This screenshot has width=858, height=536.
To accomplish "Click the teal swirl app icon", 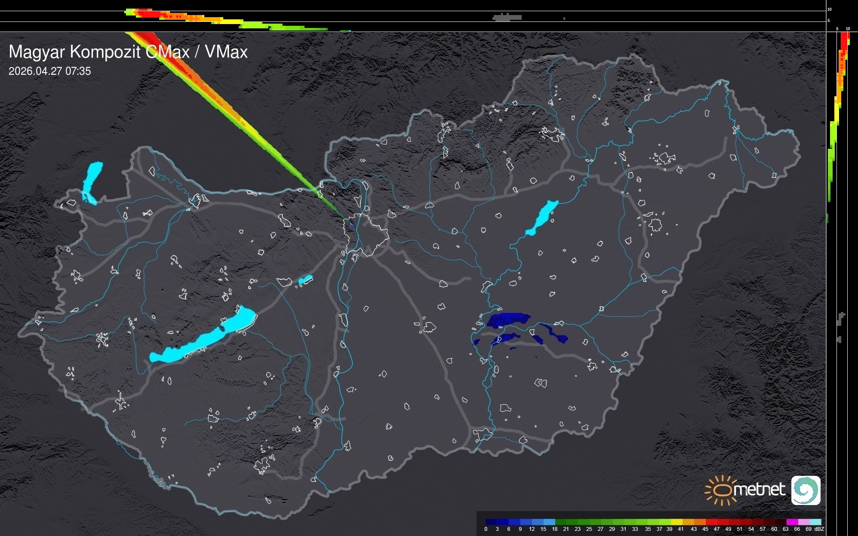I will pyautogui.click(x=806, y=490).
